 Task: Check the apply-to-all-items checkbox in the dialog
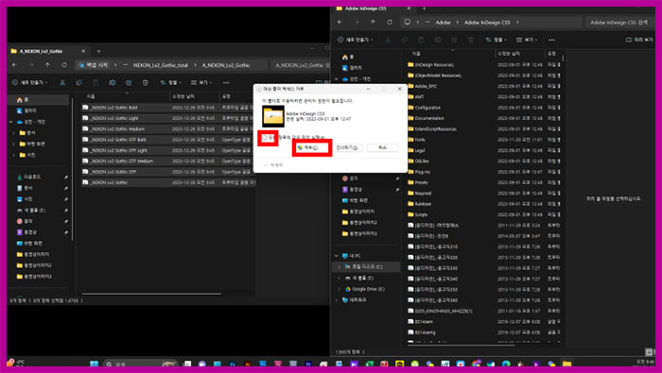click(265, 138)
